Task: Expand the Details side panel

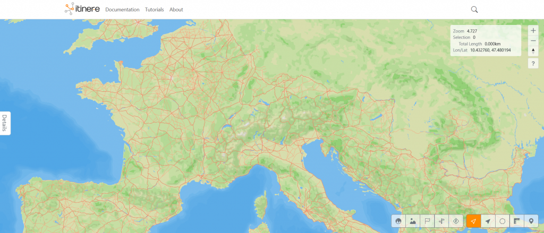Action: pyautogui.click(x=4, y=123)
